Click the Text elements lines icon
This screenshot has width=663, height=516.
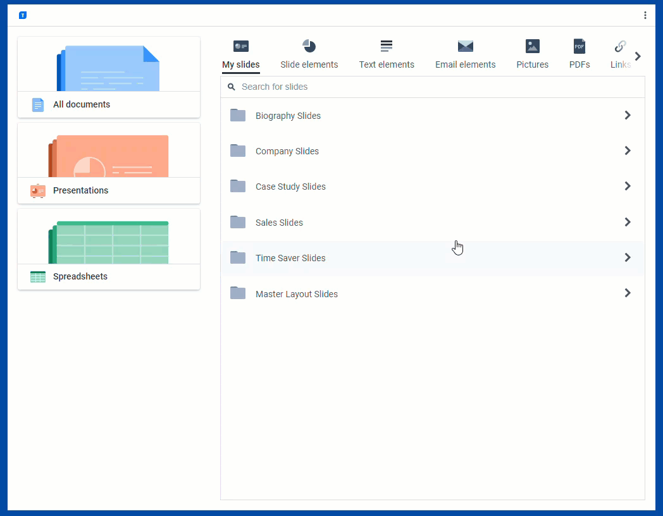[387, 46]
